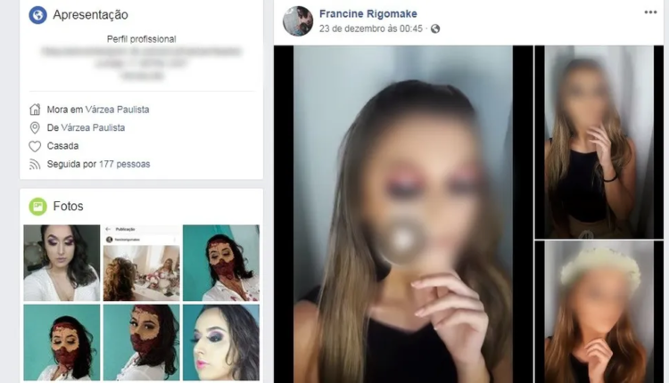Play the main blurred video post
Image resolution: width=669 pixels, height=383 pixels.
click(403, 240)
